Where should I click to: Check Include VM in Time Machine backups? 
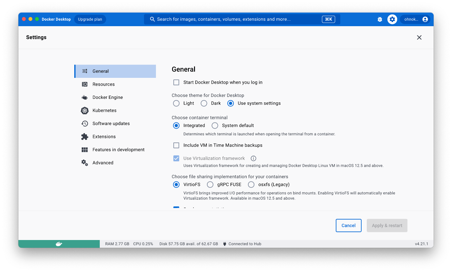176,145
